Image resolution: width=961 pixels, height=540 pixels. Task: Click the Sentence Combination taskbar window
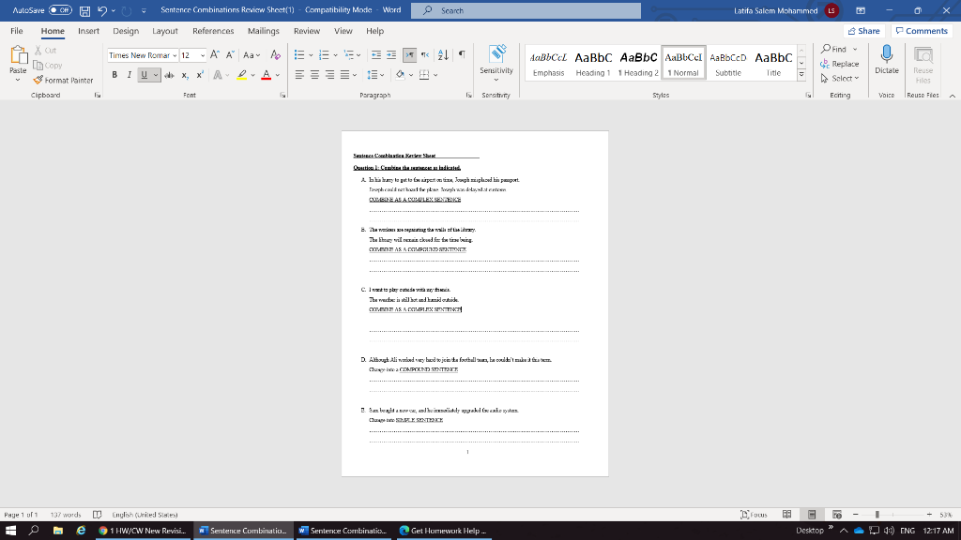tap(243, 531)
